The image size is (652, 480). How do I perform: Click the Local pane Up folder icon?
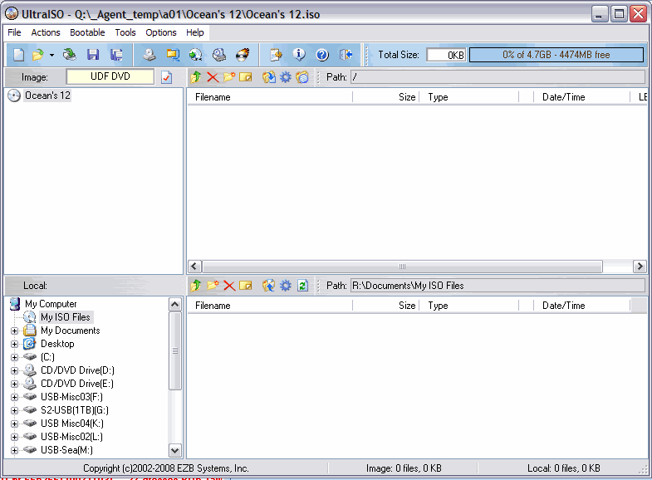click(x=196, y=286)
